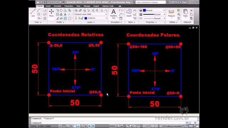The image size is (228, 128).
Task: Click the New file icon in quick access toolbar
Action: point(38,2)
